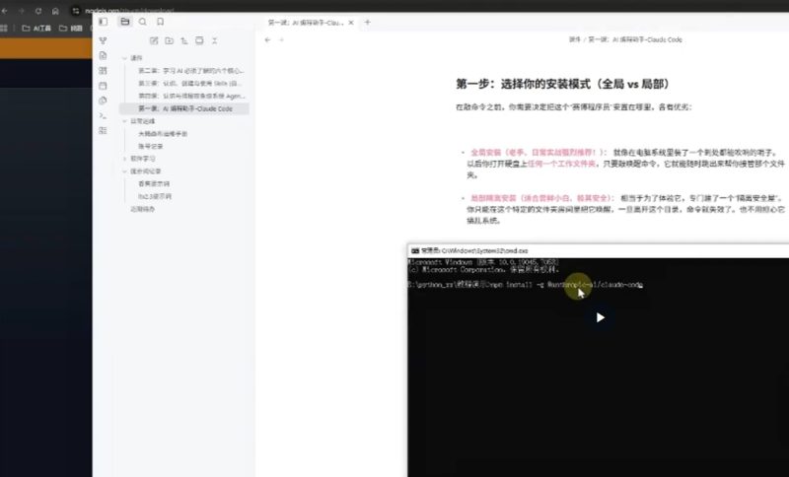Click the 软件学习 folder name

coord(143,159)
